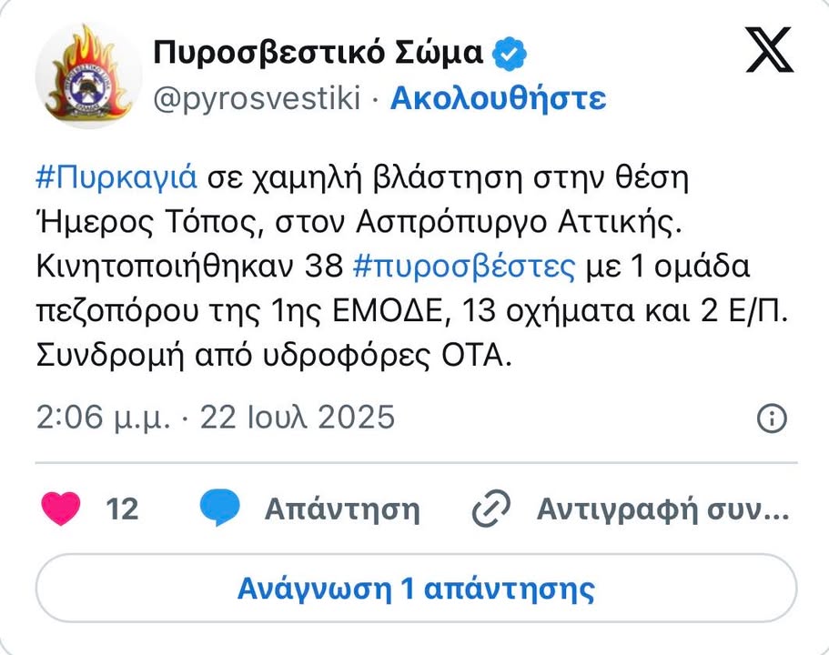Follow the account via Ακολουθήστε
The height and width of the screenshot is (655, 829).
498,98
